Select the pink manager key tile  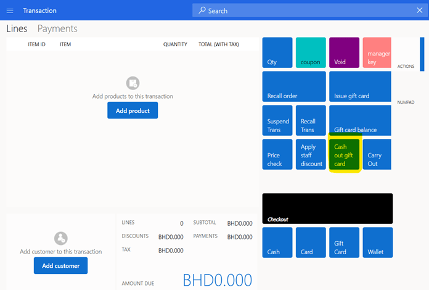tap(377, 52)
